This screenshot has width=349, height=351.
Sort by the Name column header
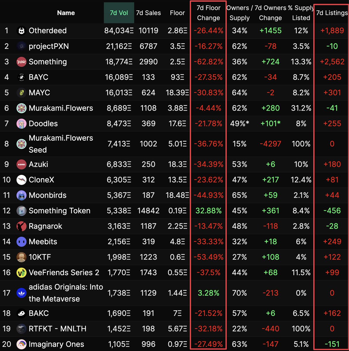66,13
